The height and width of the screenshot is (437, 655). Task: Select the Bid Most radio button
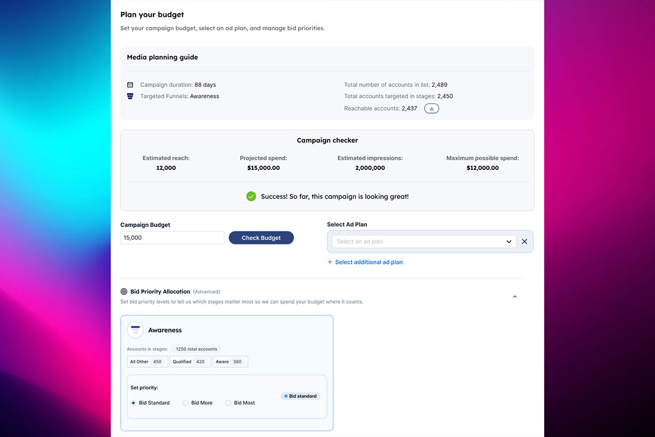pyautogui.click(x=228, y=403)
